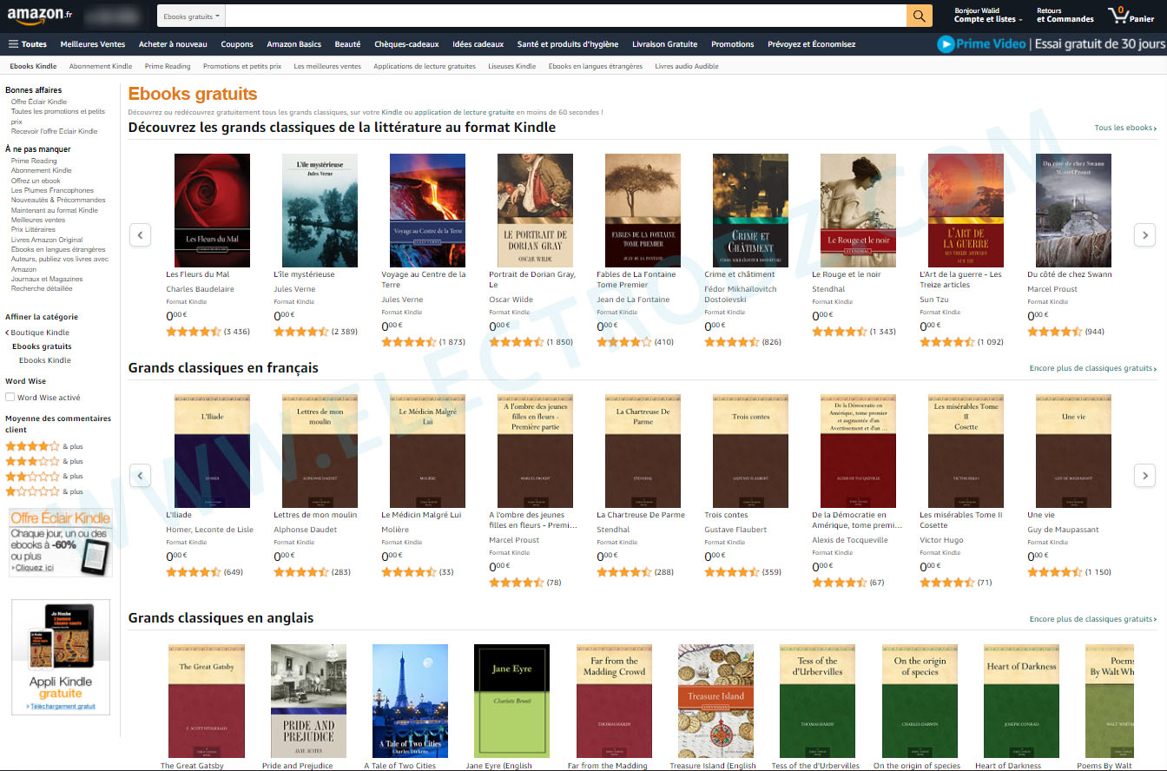Click the orange search magnifier button
Screen dimensions: 1167x771
pos(919,16)
